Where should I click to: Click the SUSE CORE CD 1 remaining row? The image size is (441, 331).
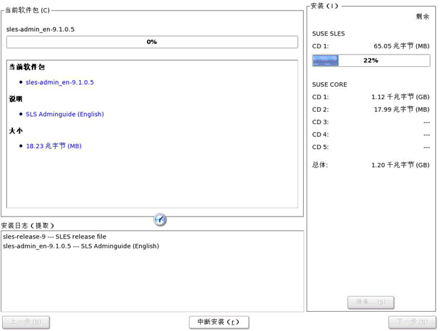tap(371, 97)
